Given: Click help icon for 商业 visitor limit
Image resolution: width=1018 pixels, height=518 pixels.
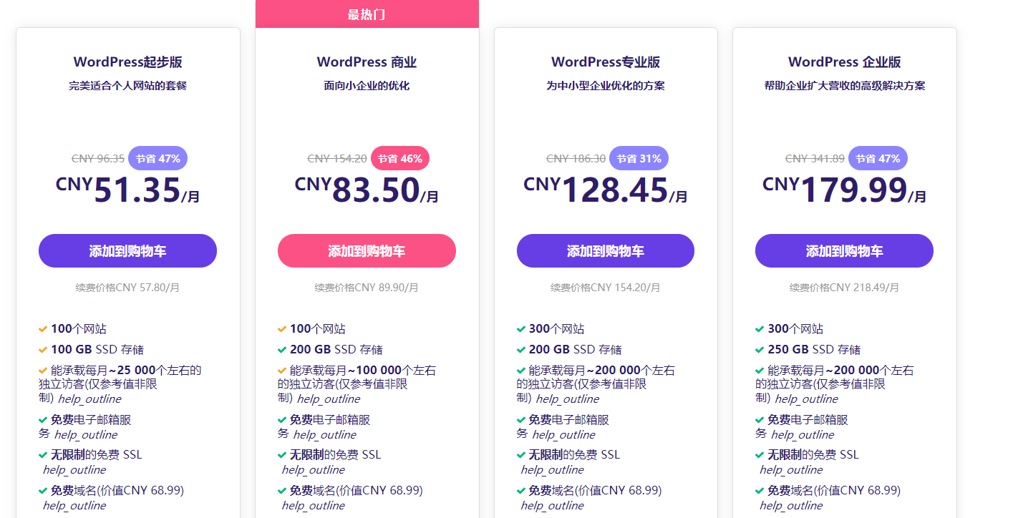Looking at the screenshot, I should click(x=329, y=399).
